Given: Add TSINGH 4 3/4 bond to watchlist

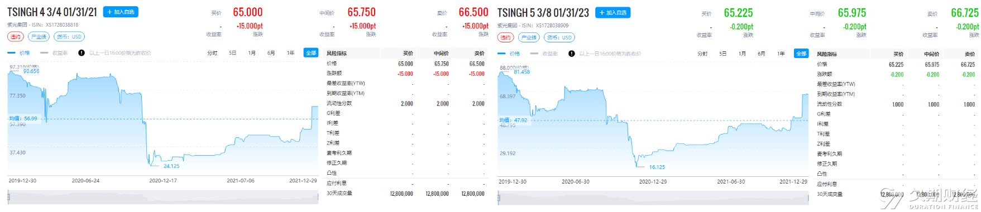Looking at the screenshot, I should pos(121,12).
